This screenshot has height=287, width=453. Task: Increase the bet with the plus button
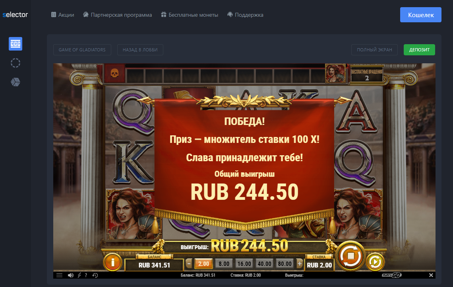(x=300, y=264)
